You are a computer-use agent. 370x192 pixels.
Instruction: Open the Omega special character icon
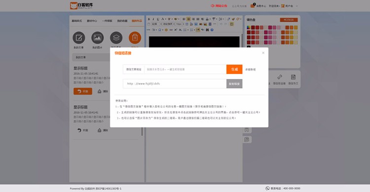[160, 30]
